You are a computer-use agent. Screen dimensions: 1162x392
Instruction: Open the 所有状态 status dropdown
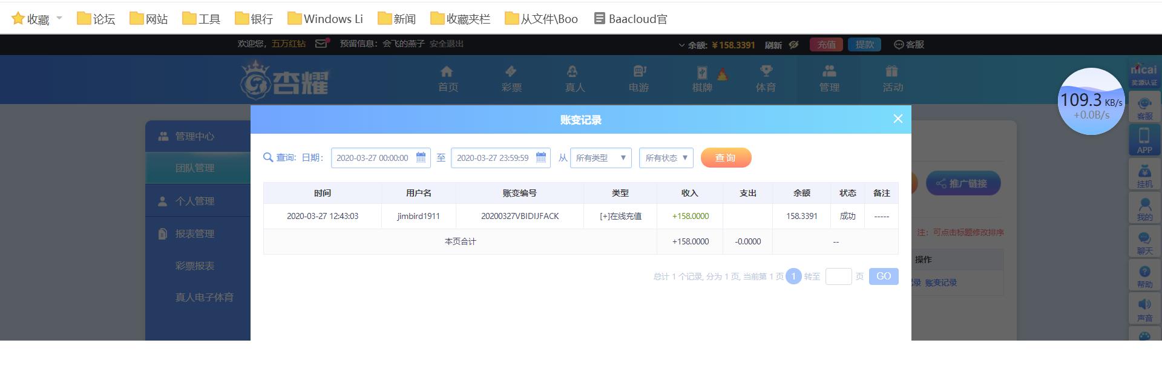[x=666, y=158]
